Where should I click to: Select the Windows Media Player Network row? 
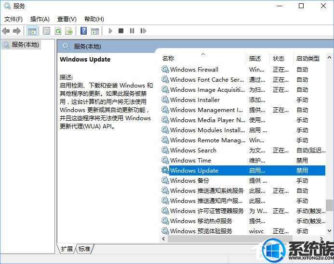click(x=243, y=120)
